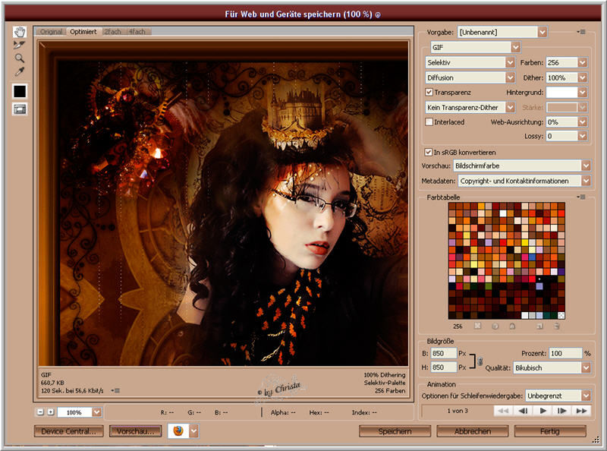Click the zoom out minus icon
Screen dimensions: 607x451
point(40,412)
